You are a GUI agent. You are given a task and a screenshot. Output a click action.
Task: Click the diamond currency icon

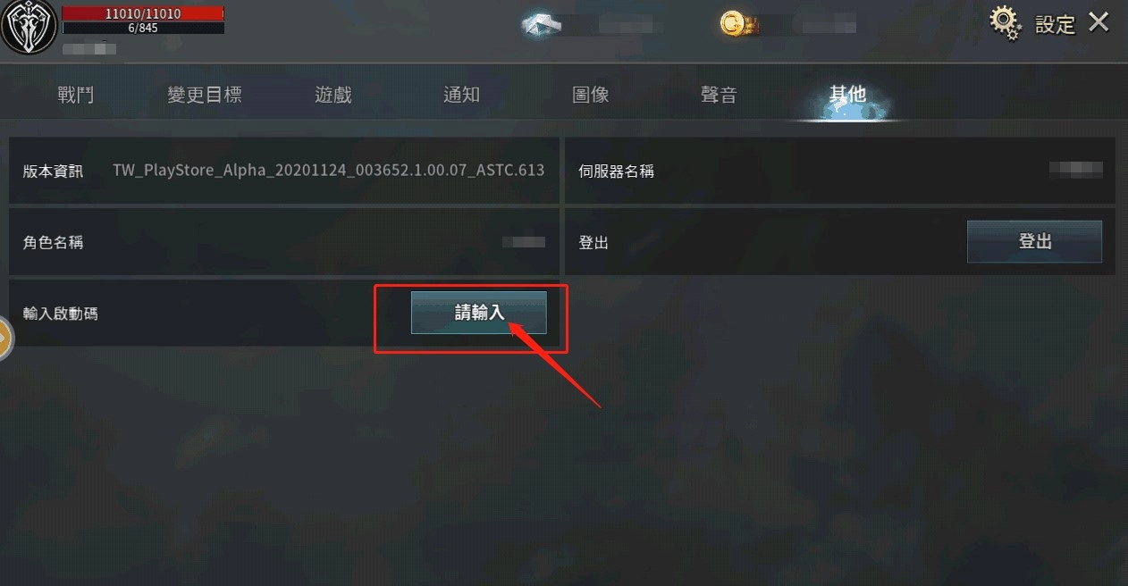click(x=541, y=24)
